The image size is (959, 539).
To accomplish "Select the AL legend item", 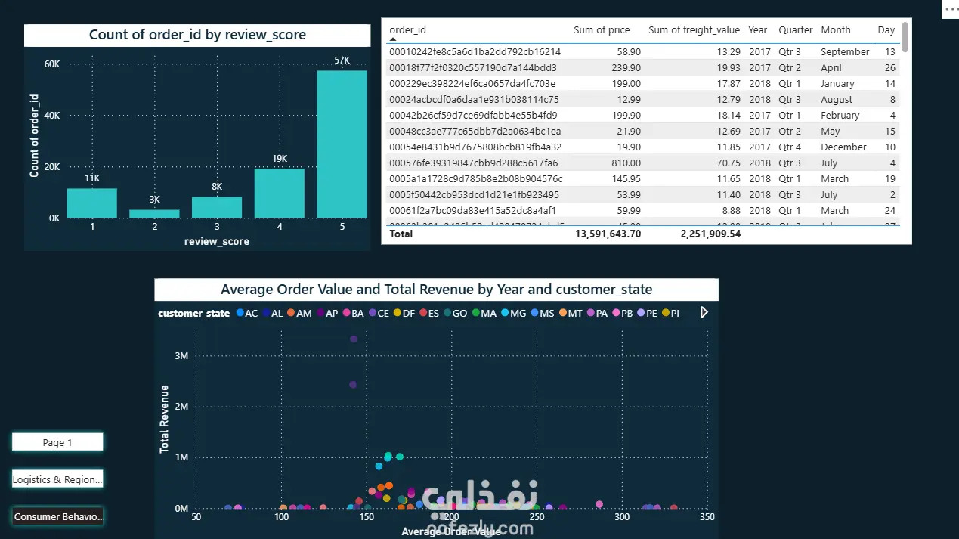I will 273,313.
